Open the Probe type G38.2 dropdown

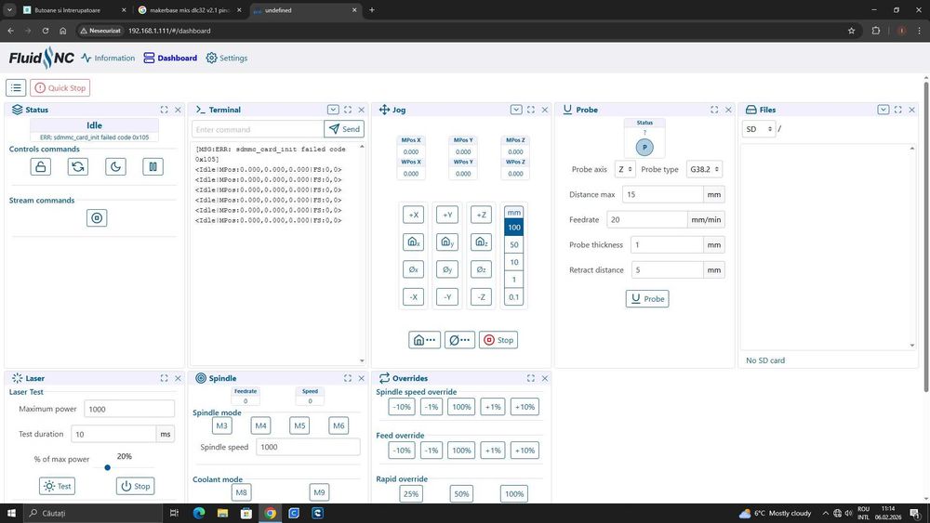click(x=704, y=169)
